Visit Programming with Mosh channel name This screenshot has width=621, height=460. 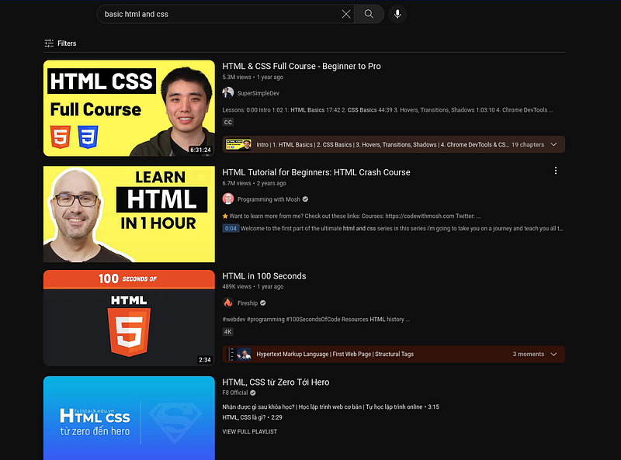point(269,199)
